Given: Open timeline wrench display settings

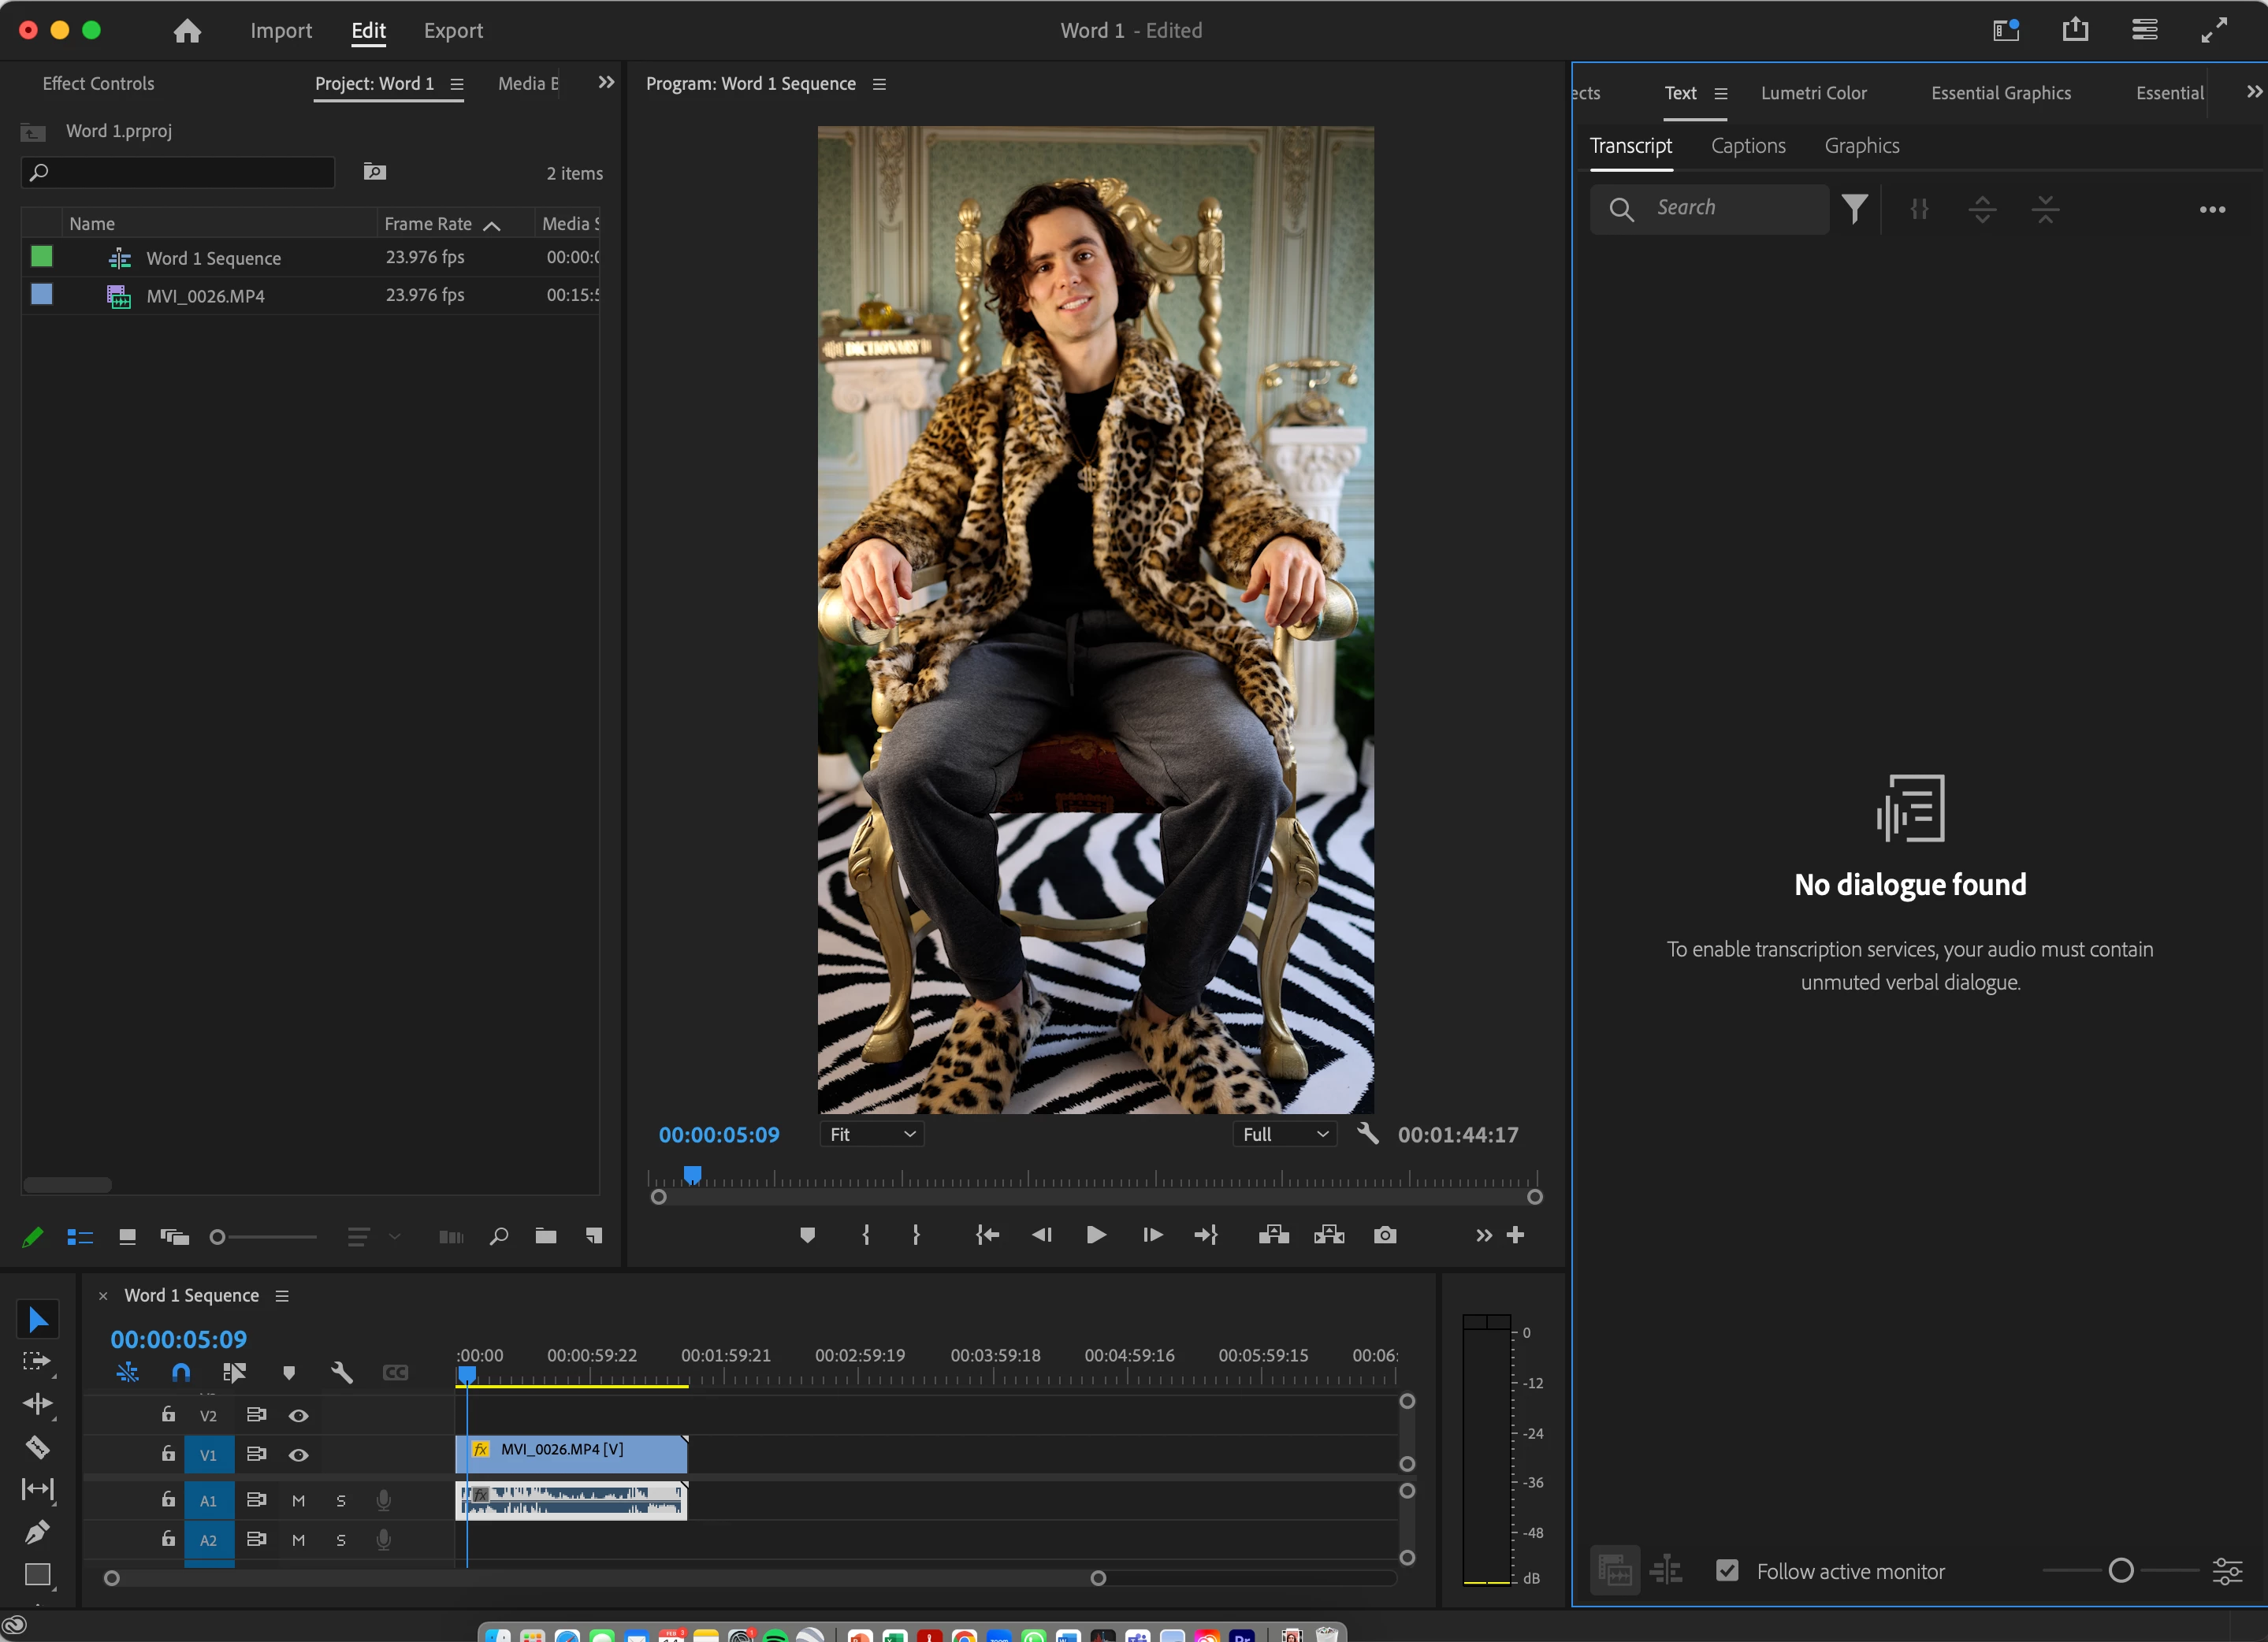Looking at the screenshot, I should [x=341, y=1373].
